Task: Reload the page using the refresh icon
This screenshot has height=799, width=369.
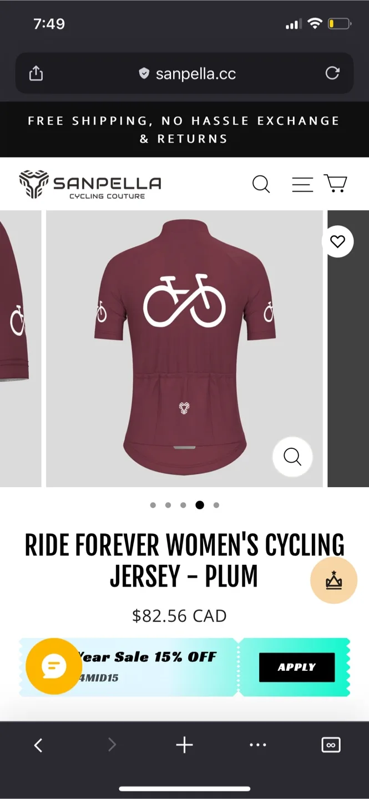Action: (x=332, y=73)
